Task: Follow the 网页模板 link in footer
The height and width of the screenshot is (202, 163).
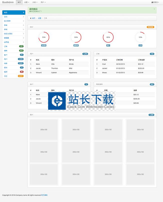Action: [44, 195]
